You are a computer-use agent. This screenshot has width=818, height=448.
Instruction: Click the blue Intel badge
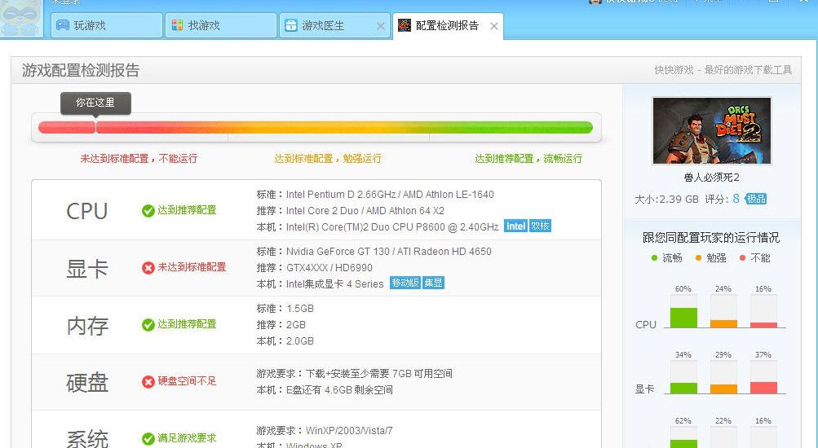pos(515,226)
